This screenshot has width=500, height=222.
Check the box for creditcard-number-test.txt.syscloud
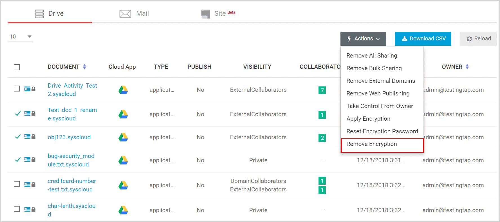point(17,184)
